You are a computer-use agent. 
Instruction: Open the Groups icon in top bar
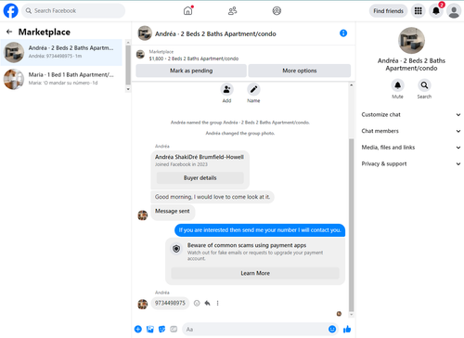click(x=277, y=11)
